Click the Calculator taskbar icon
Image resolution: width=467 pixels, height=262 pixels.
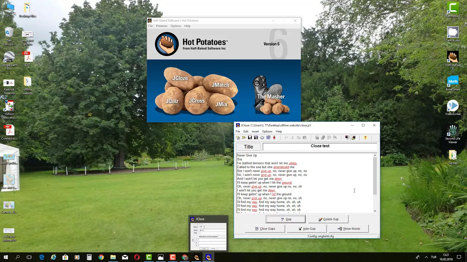tap(89, 257)
